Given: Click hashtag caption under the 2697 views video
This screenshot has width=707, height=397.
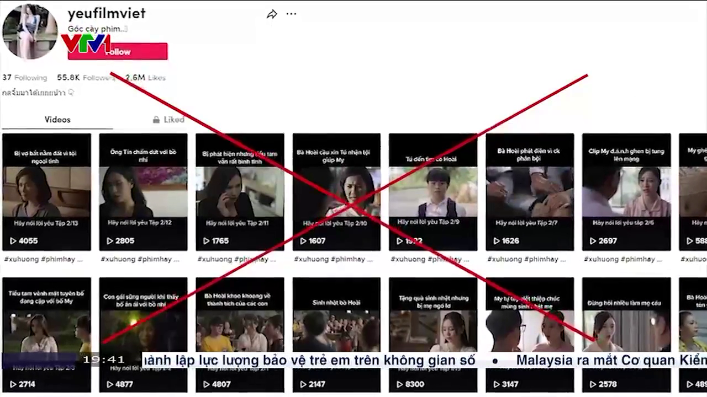Looking at the screenshot, I should click(623, 259).
